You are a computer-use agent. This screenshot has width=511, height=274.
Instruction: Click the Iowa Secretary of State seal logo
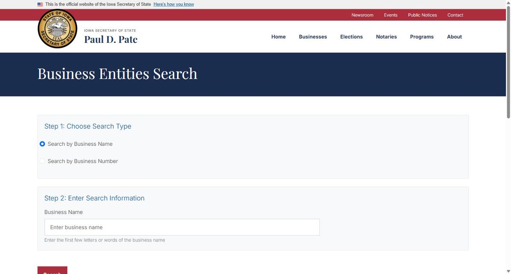(57, 29)
